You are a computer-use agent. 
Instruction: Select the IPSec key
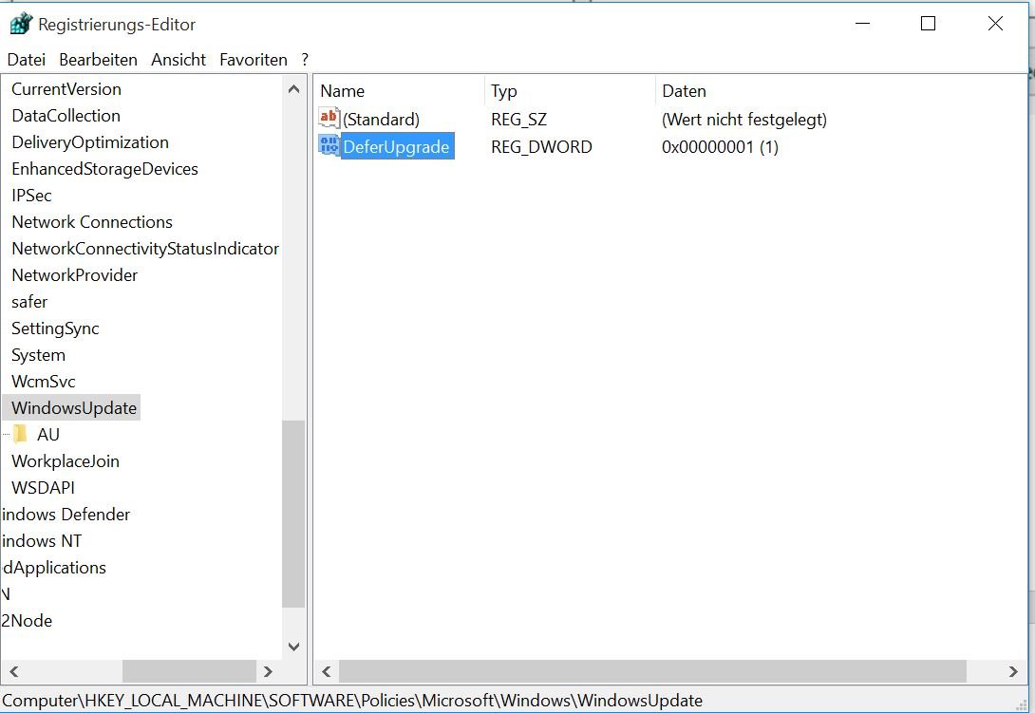click(31, 196)
